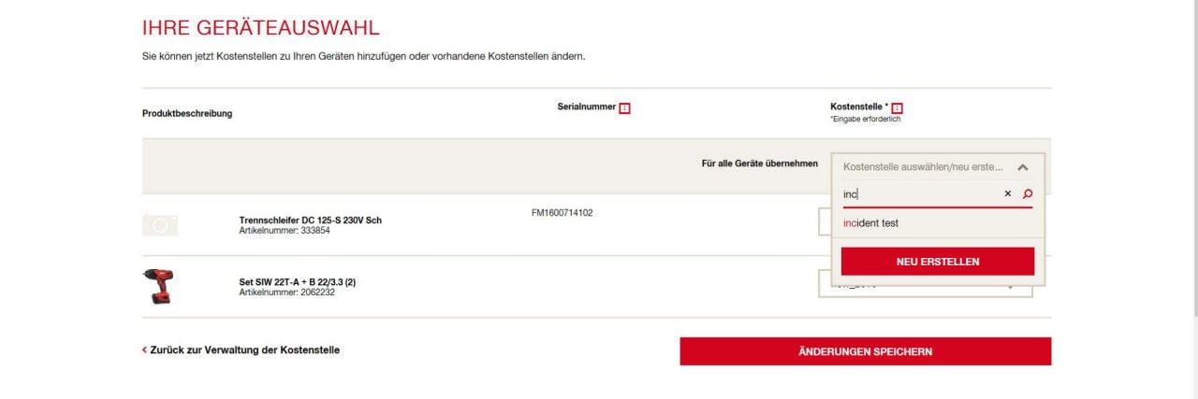Go back via Zurück zur Verwaltung der Kostenstelle
This screenshot has width=1198, height=399.
pyautogui.click(x=245, y=350)
